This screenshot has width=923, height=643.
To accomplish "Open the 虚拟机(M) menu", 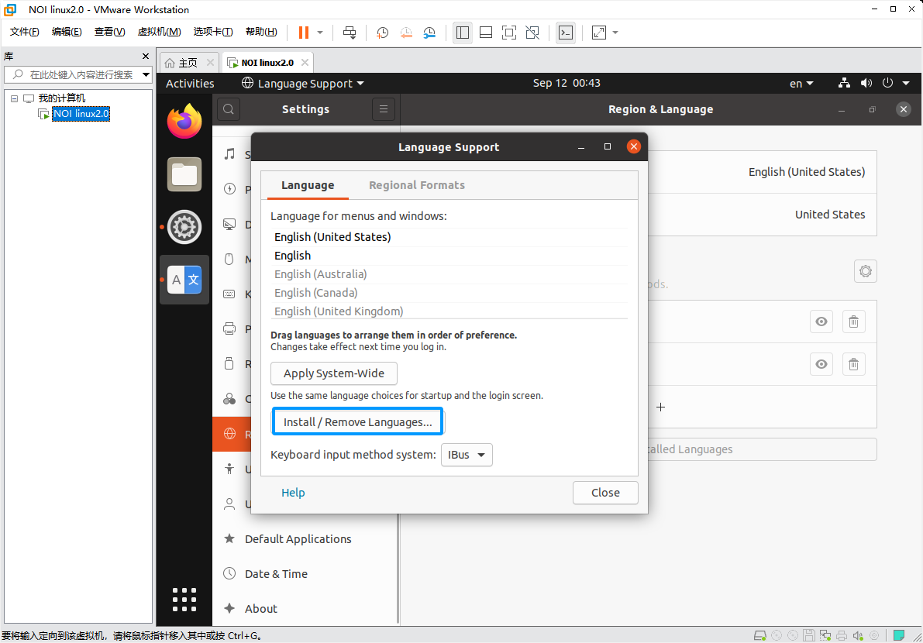I will pyautogui.click(x=159, y=32).
